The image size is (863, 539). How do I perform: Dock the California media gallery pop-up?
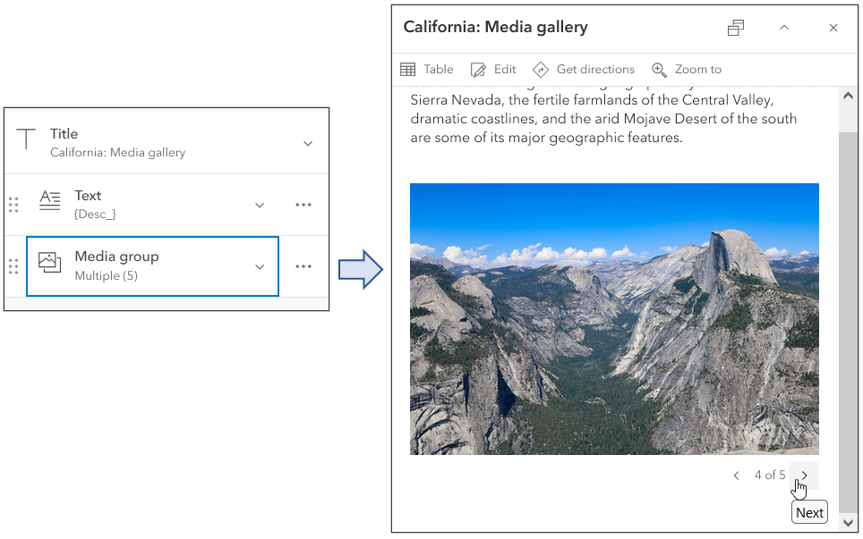point(736,28)
